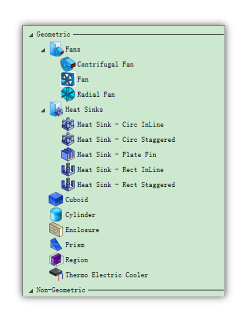Click Heat Sink - Rect InLine entry

[x=120, y=169]
